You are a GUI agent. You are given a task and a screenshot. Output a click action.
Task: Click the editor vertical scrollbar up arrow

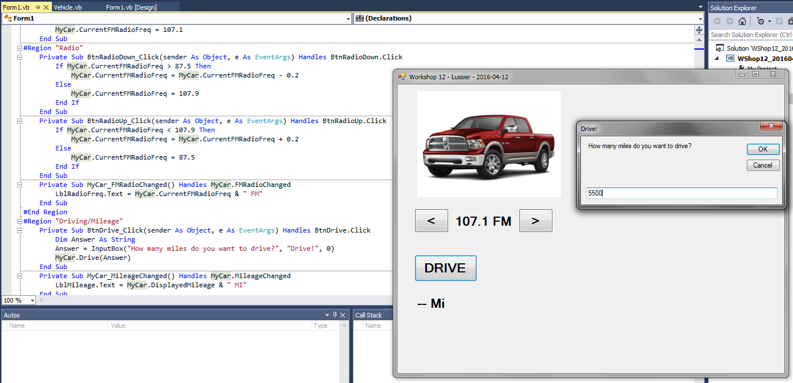point(700,39)
